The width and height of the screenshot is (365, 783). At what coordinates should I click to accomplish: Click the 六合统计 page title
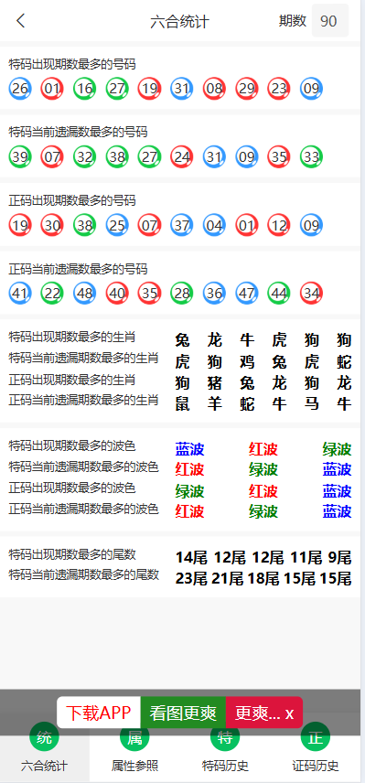pos(179,22)
